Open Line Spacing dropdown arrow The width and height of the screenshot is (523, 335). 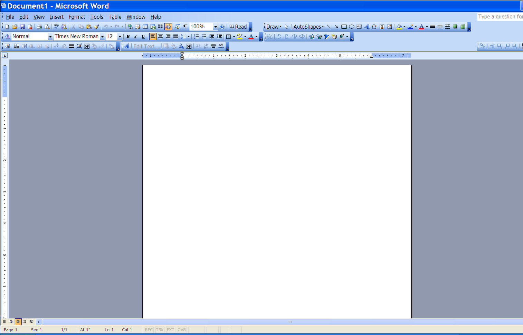tap(188, 36)
